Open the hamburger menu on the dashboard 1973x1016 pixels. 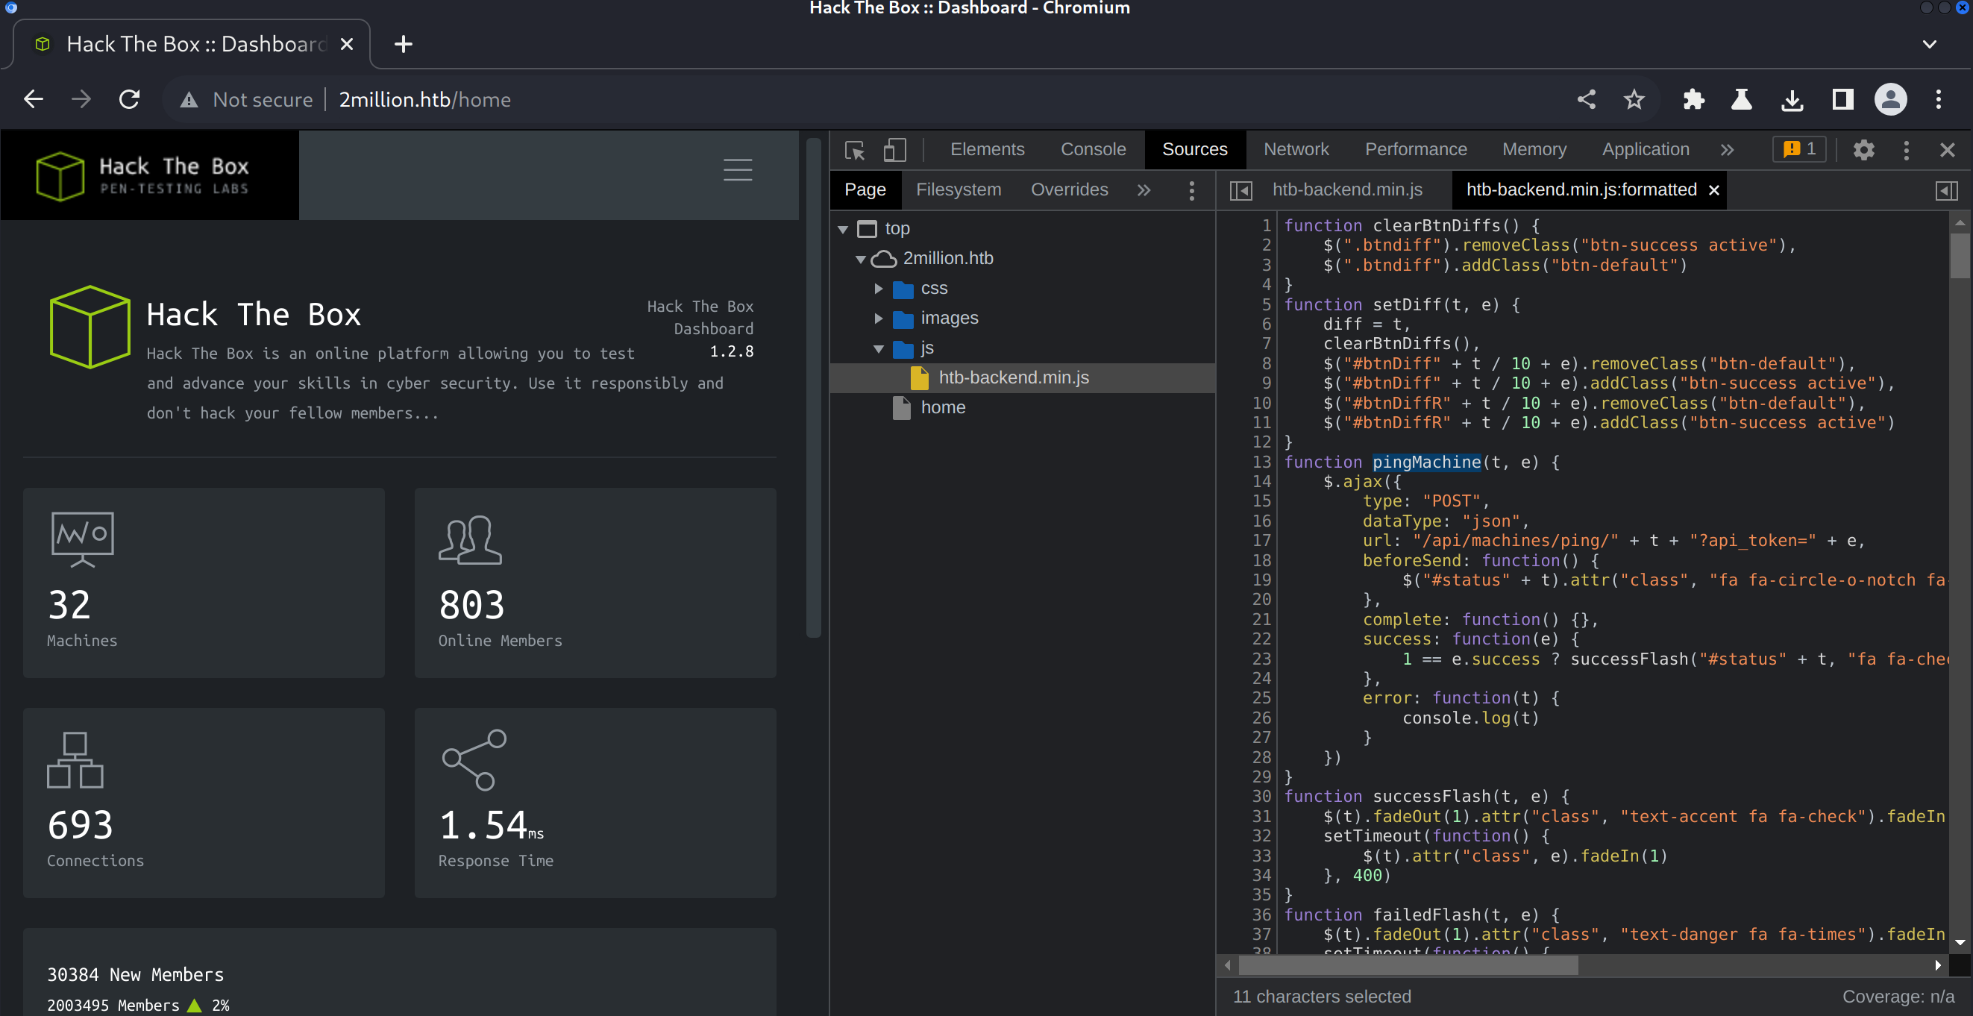point(738,169)
